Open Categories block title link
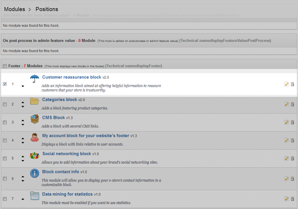This screenshot has width=298, height=209. click(59, 100)
